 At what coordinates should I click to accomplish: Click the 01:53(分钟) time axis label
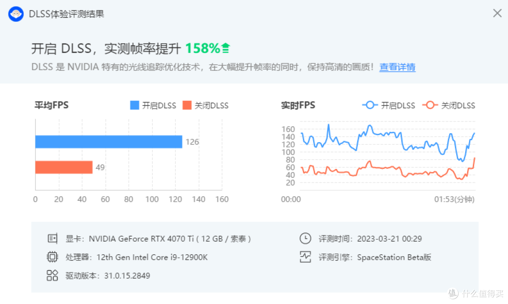[454, 199]
